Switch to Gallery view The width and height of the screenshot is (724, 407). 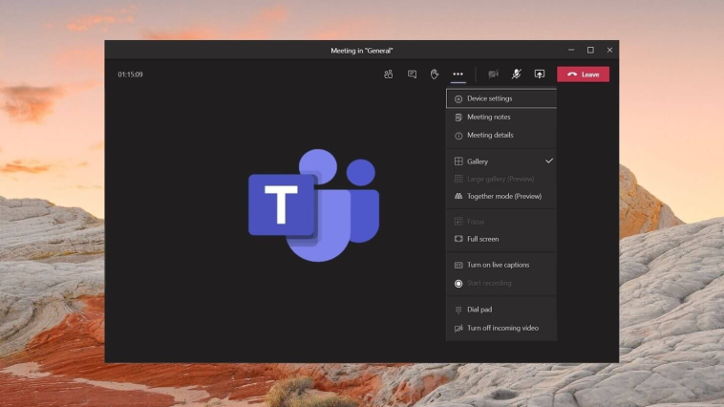501,161
